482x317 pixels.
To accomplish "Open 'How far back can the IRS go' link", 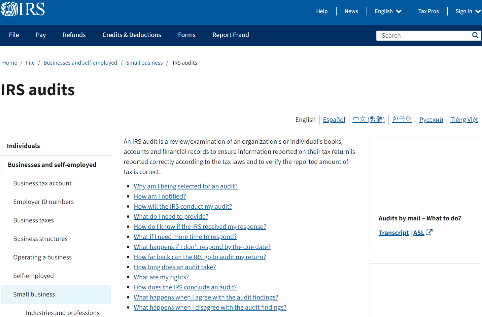I will [x=200, y=257].
